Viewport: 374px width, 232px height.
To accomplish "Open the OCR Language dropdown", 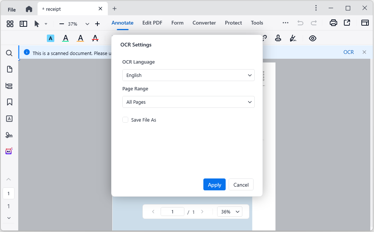I will (x=188, y=75).
